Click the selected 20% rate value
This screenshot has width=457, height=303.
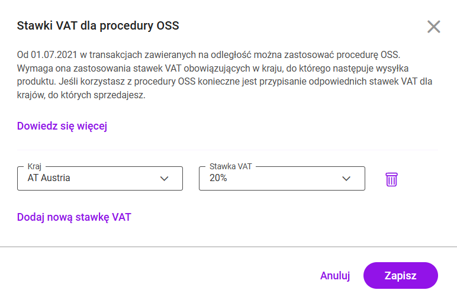coord(218,178)
